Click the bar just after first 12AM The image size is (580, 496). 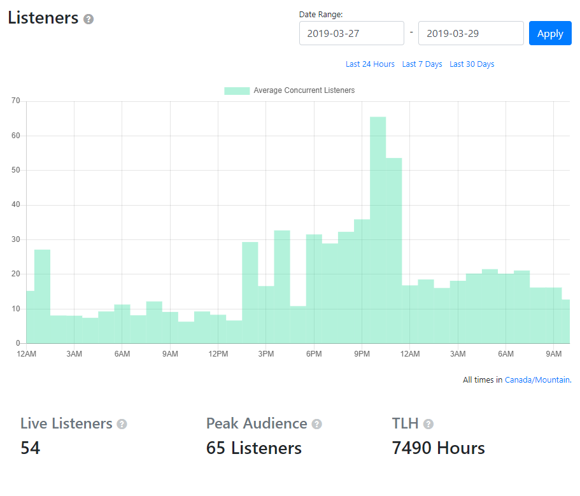click(x=42, y=296)
